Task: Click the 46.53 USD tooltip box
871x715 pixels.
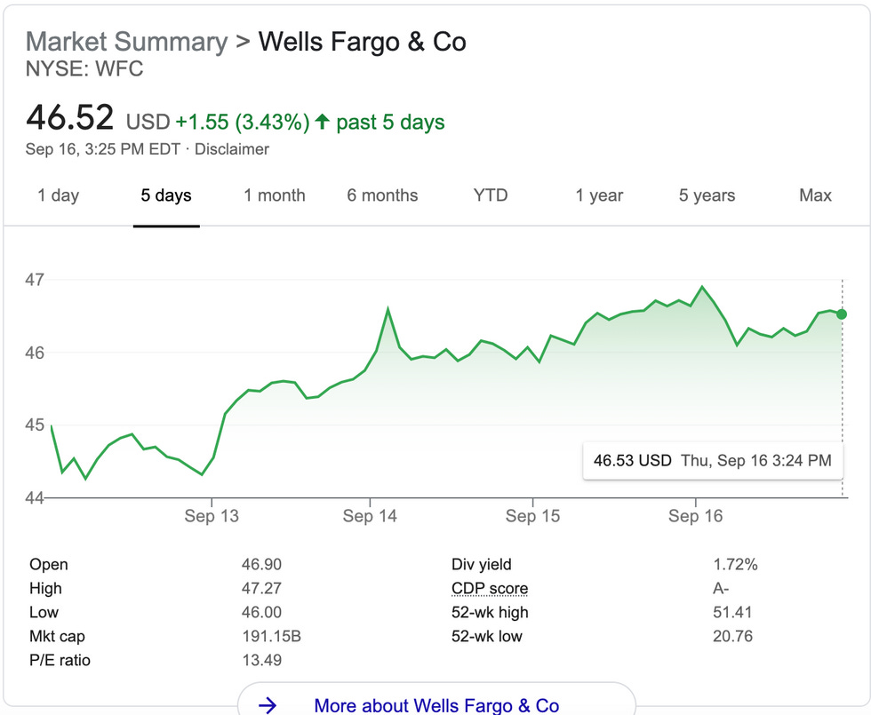Action: (x=713, y=461)
